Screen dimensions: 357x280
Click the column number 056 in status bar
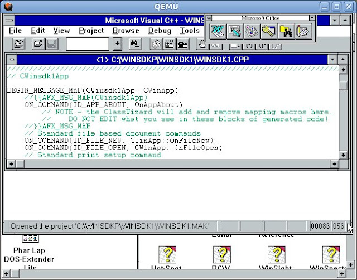339,226
